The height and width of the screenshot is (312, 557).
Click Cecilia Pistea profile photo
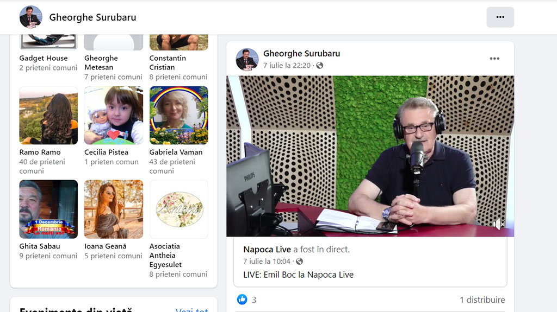click(x=114, y=115)
